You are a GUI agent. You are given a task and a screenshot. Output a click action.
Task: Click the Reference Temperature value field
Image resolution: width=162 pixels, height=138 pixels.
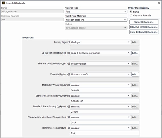tap(104, 133)
